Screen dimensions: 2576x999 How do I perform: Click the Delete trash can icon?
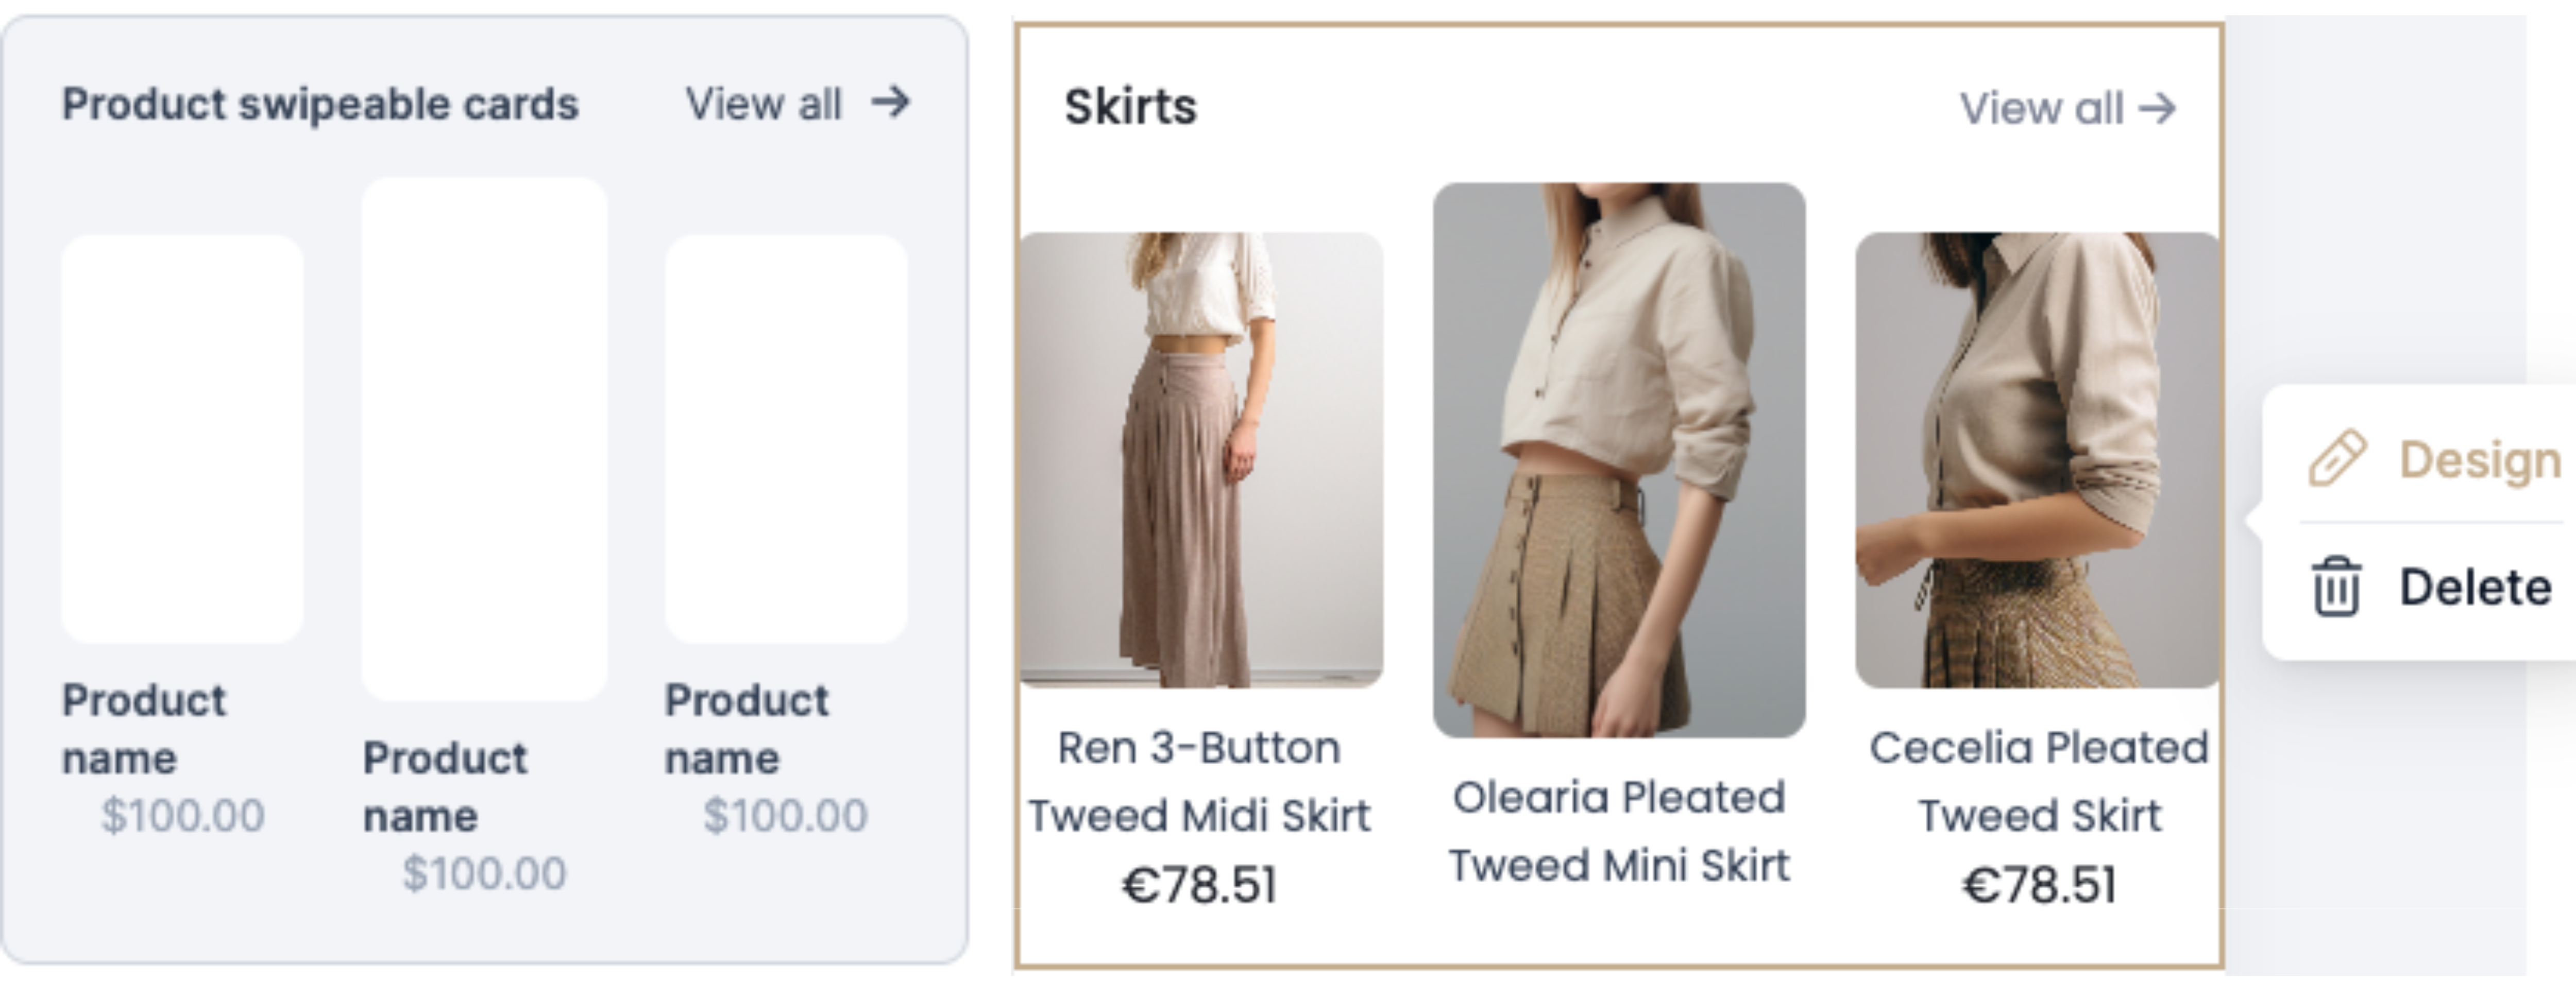coord(2336,587)
